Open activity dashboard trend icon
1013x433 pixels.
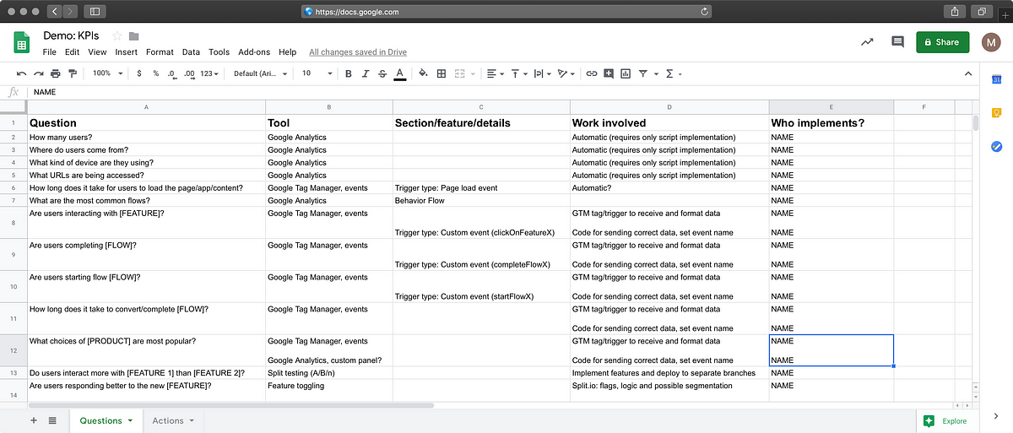click(867, 41)
